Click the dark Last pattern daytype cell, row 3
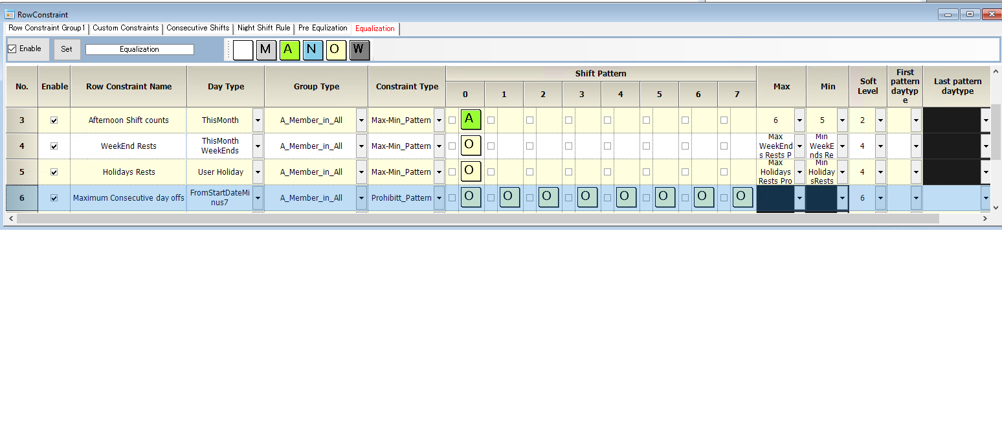 tap(952, 120)
